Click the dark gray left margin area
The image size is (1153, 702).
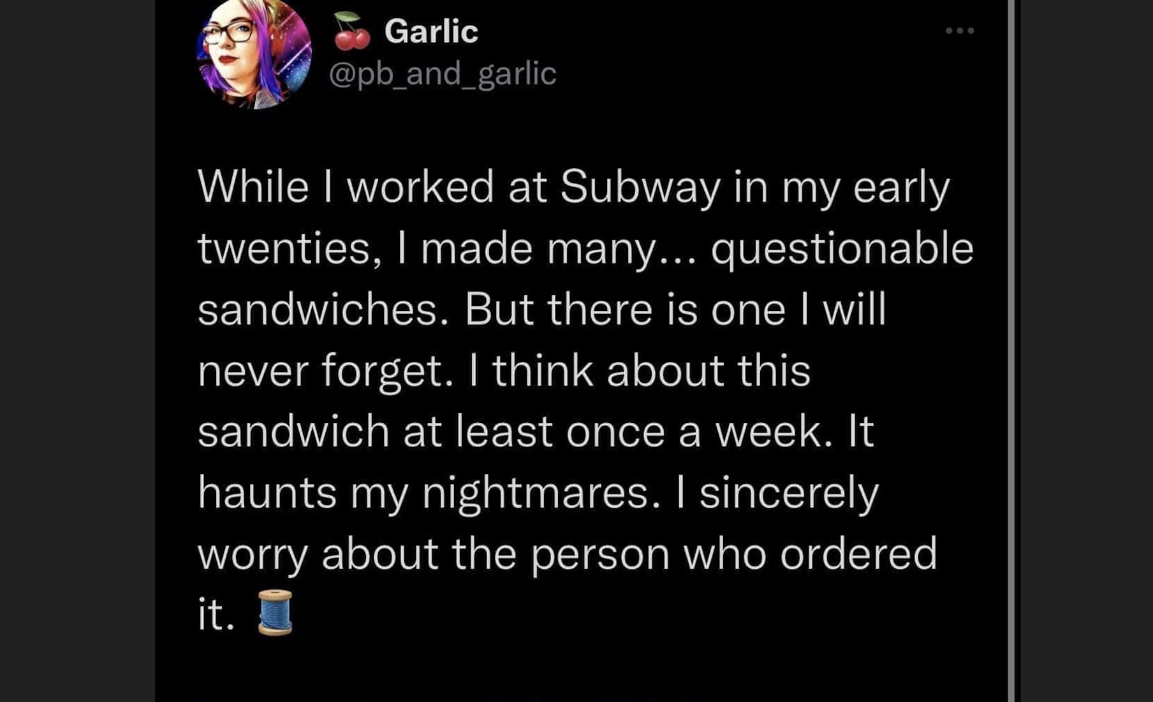77,350
